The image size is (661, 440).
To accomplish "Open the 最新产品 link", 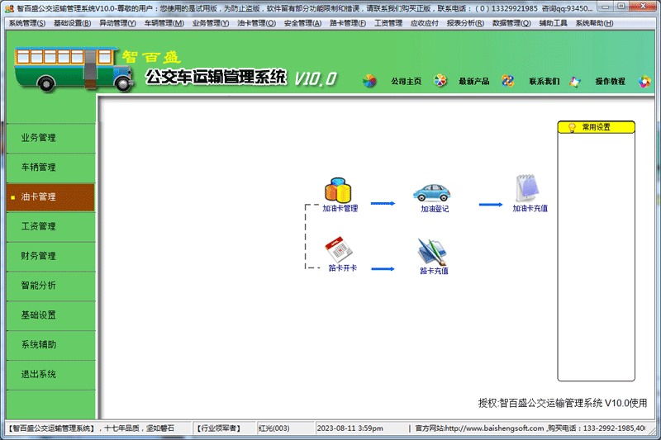I will 473,81.
